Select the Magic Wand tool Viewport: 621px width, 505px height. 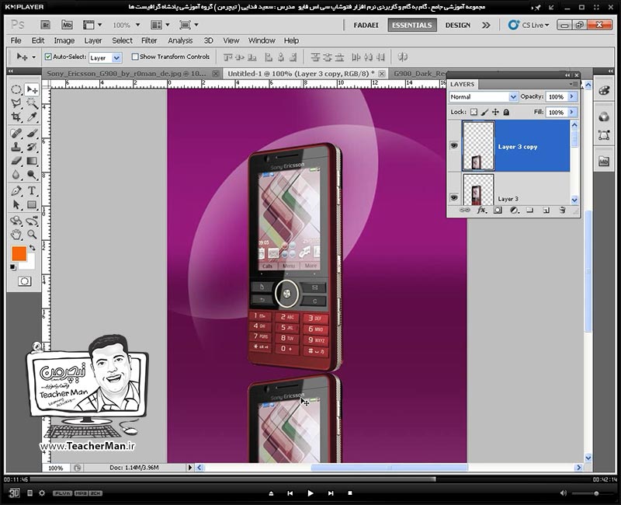(x=32, y=104)
